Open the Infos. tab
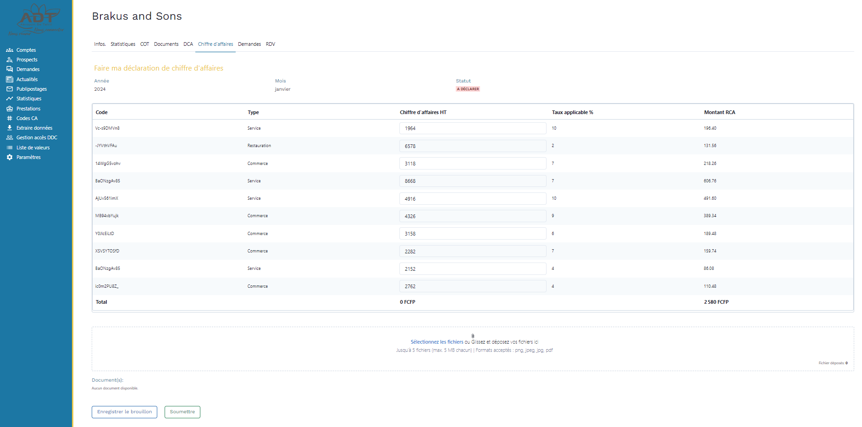 pyautogui.click(x=100, y=44)
